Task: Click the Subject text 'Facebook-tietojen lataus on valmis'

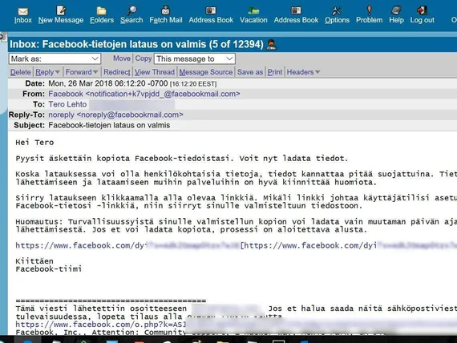Action: click(x=109, y=125)
